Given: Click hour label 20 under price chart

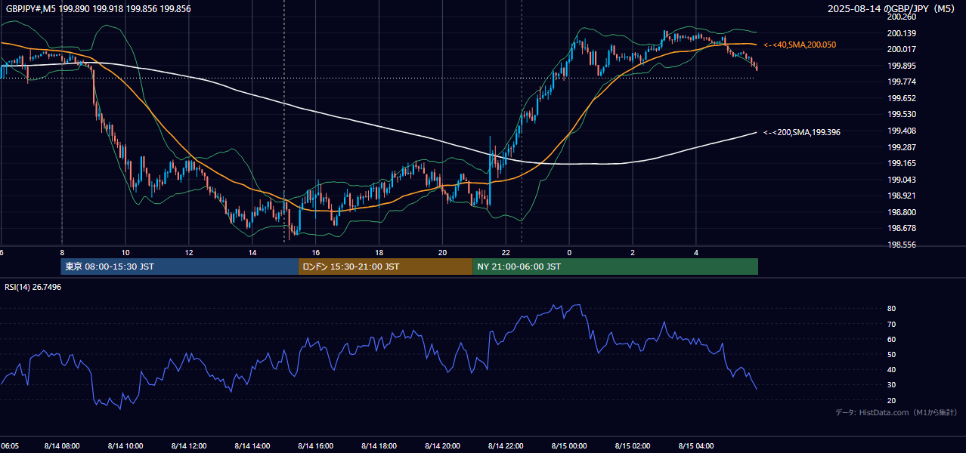Looking at the screenshot, I should click(x=443, y=253).
